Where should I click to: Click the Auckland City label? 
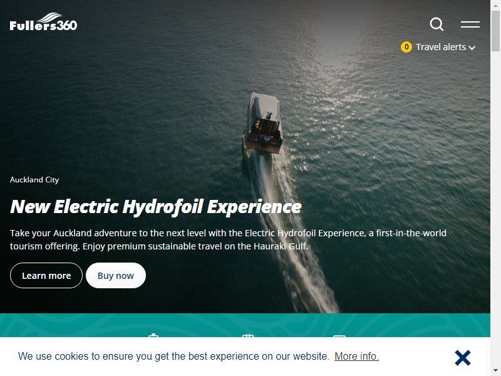point(34,180)
